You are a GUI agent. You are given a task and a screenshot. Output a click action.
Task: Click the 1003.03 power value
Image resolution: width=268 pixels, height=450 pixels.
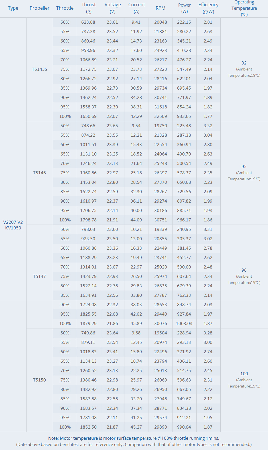[x=184, y=324]
